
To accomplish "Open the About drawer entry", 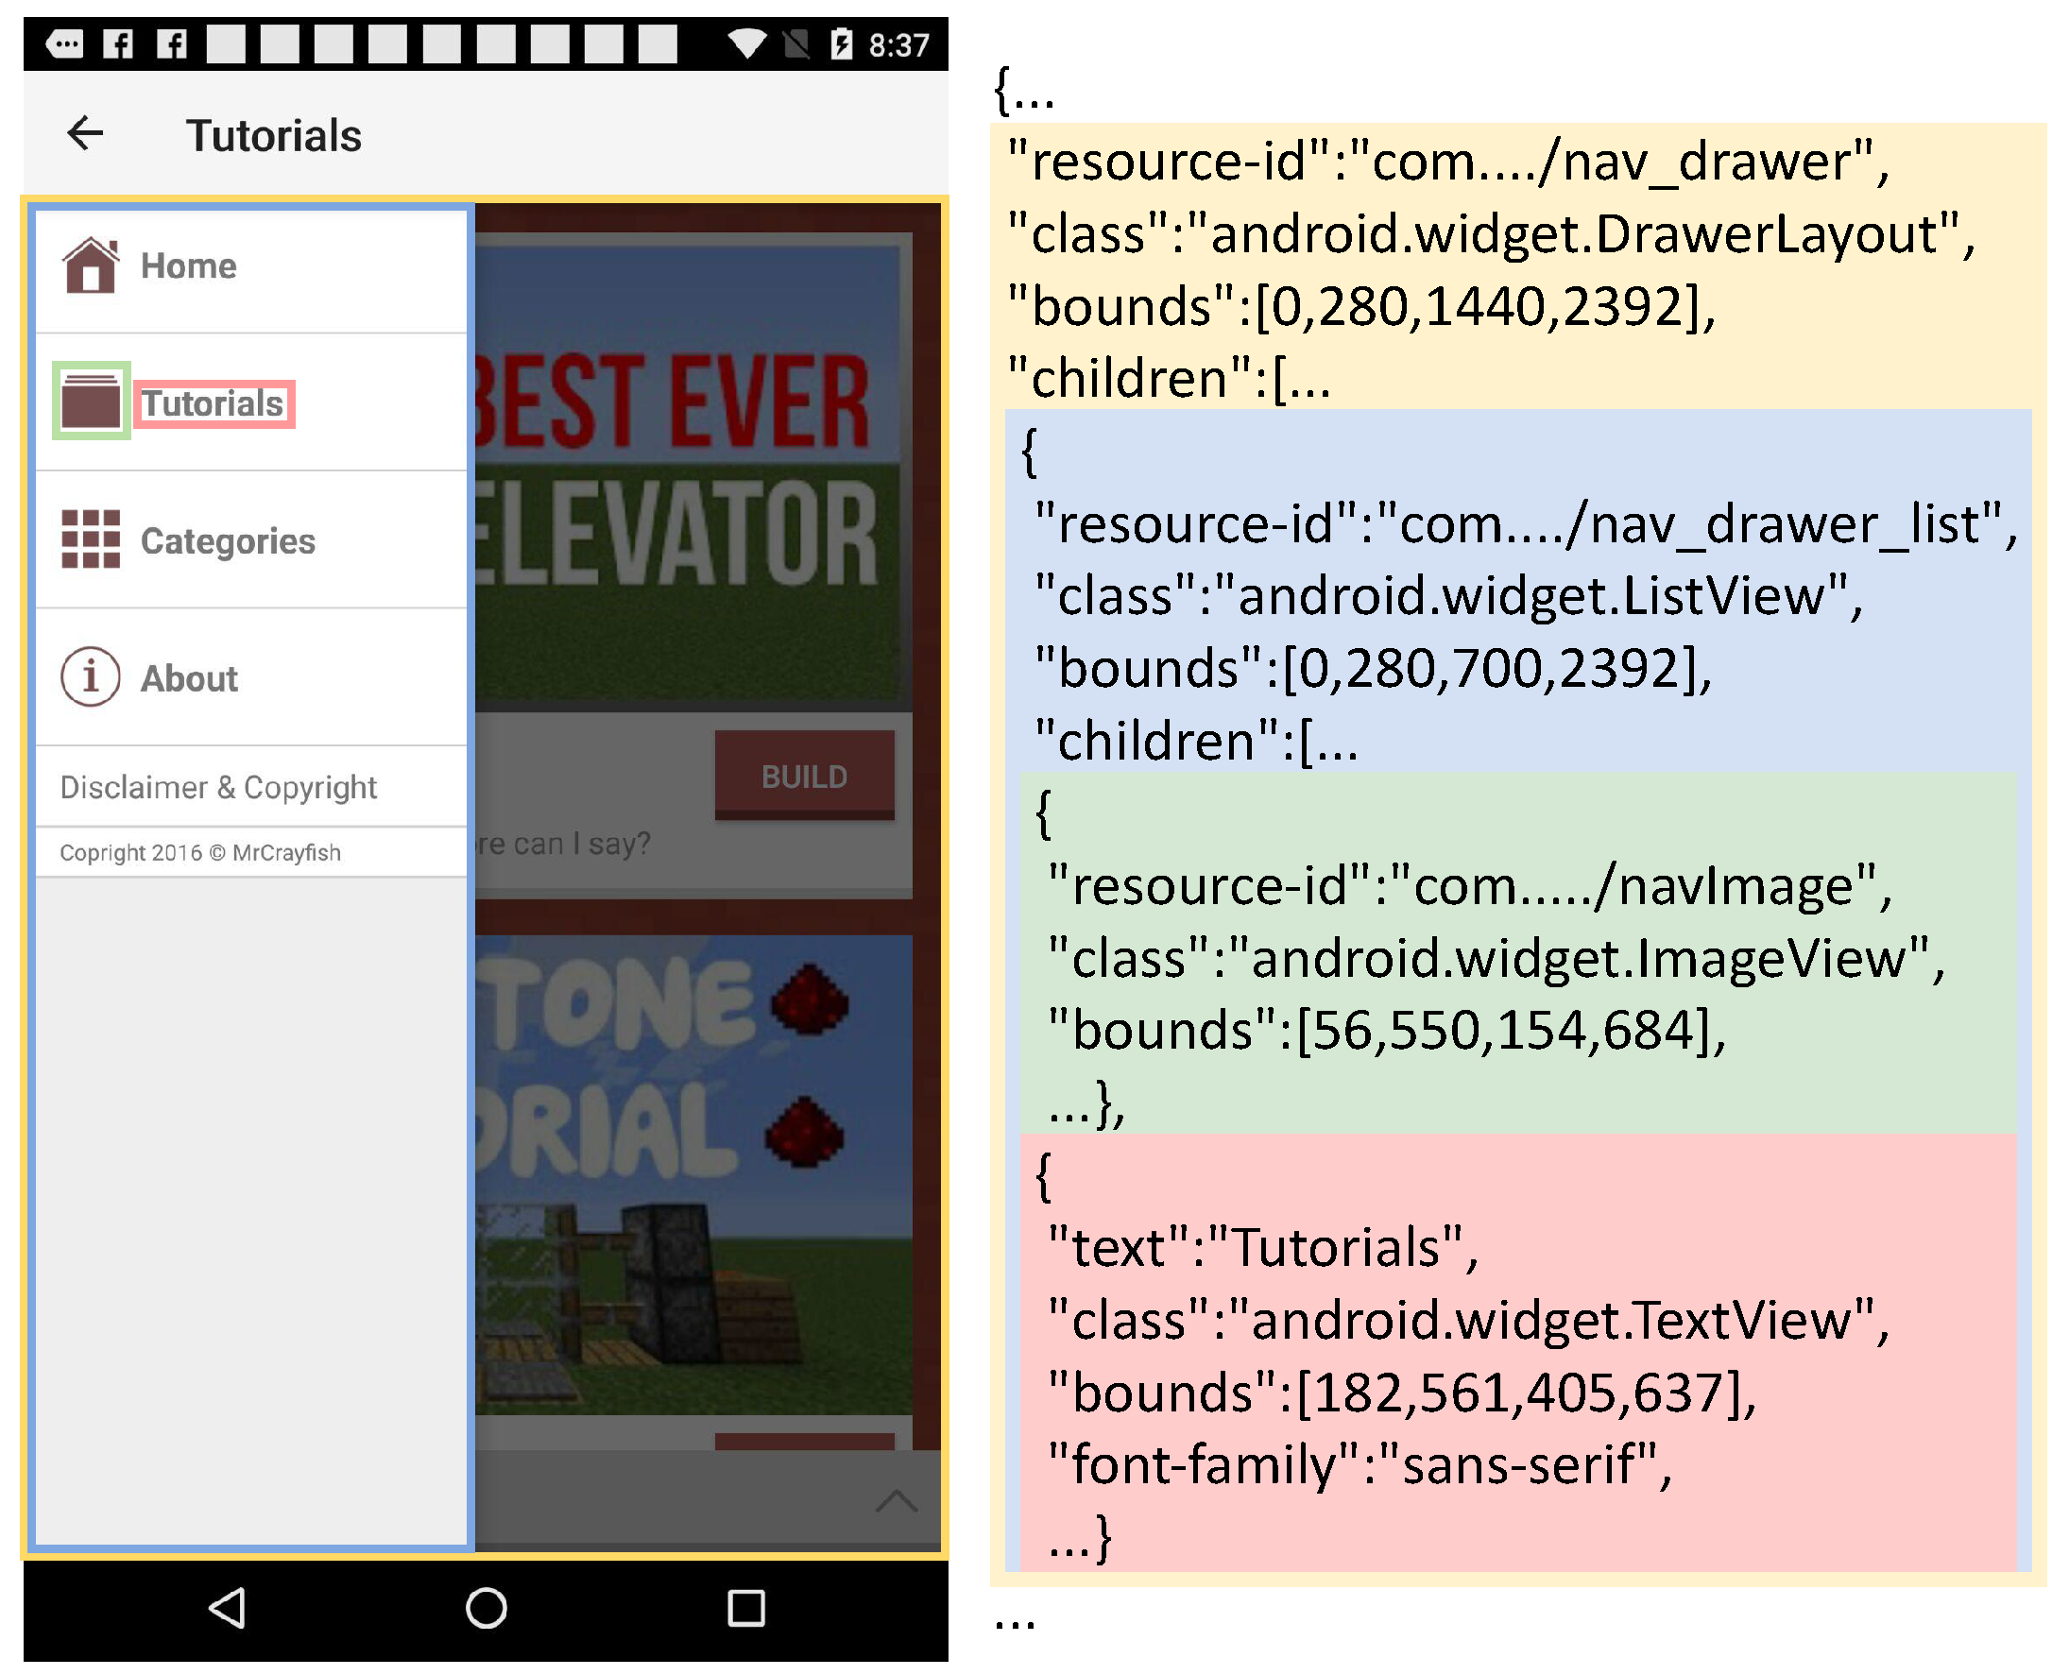I will [x=189, y=679].
